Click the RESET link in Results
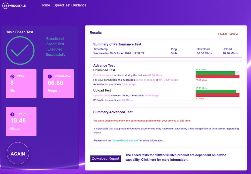 [222, 34]
